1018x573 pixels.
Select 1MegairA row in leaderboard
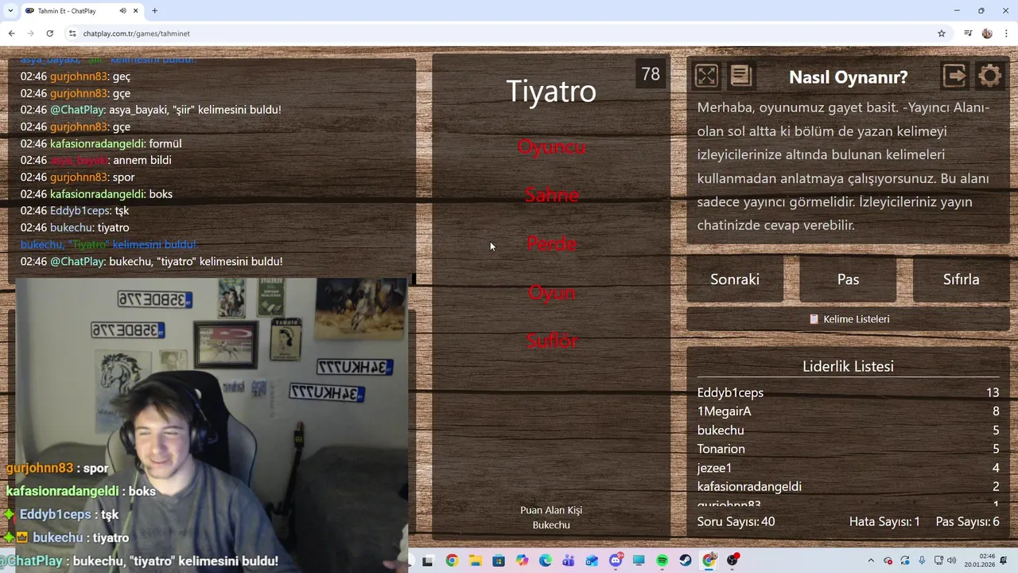(x=848, y=411)
